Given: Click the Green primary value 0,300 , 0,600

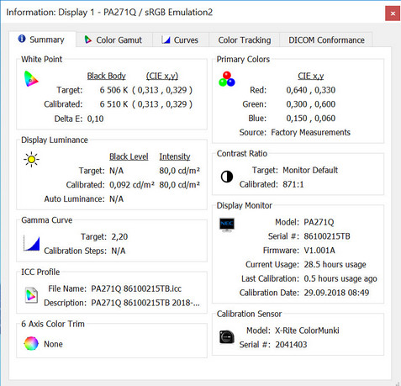Looking at the screenshot, I should point(311,104).
